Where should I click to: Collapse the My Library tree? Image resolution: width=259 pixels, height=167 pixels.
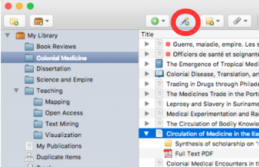[x=7, y=35]
